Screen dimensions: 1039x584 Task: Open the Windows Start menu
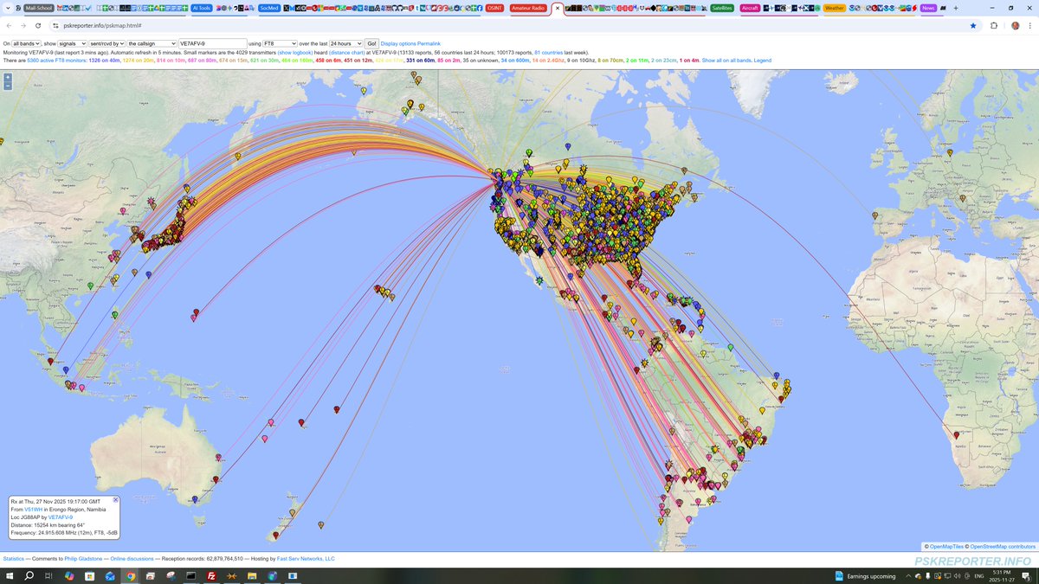(10, 576)
